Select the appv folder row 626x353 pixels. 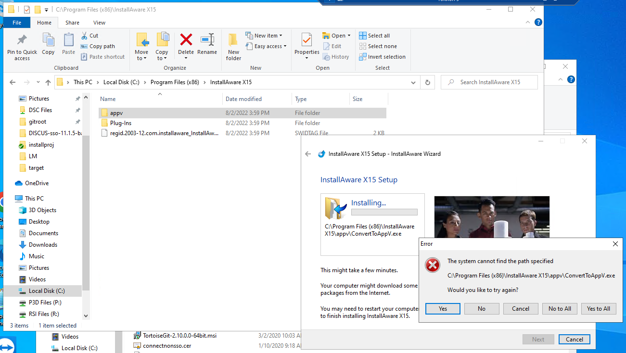tap(242, 113)
